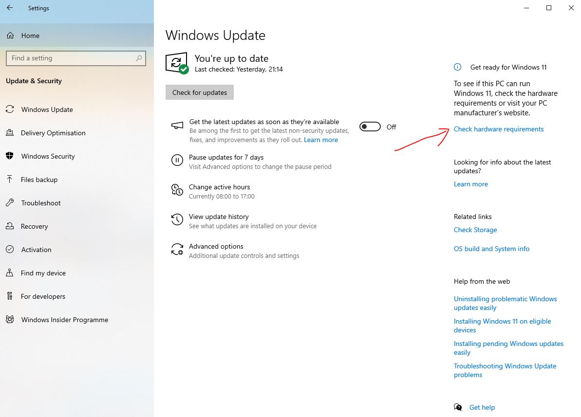Click Check for updates button
Screen dimensions: 581x417
[199, 92]
